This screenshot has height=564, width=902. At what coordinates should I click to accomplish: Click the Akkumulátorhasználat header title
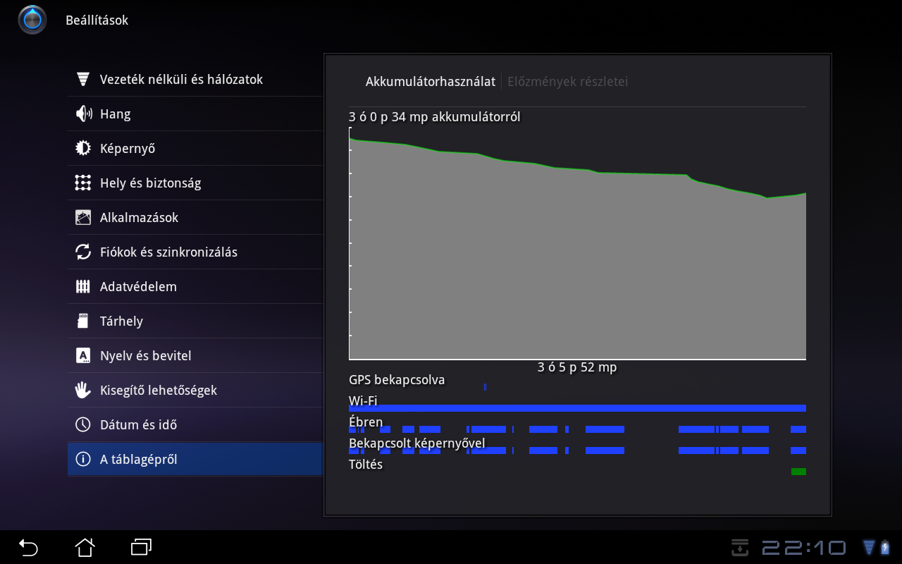[430, 82]
